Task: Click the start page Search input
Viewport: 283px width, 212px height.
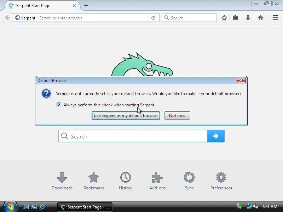Action: point(133,136)
